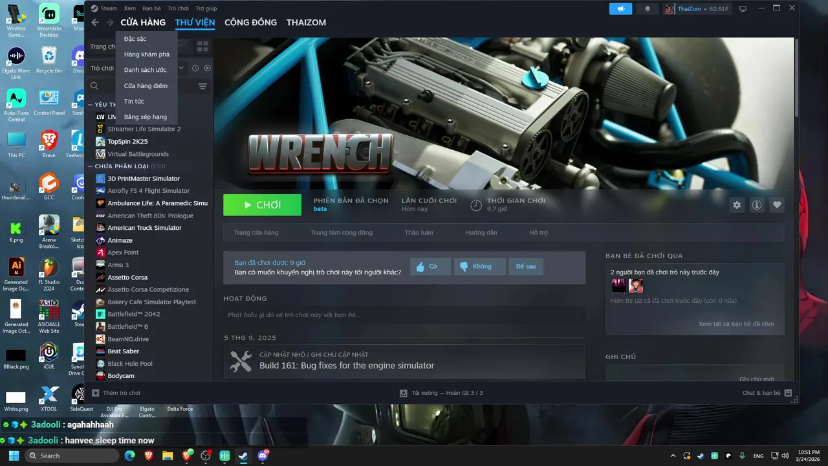Open the Streamlabs Desktop shortcut
The height and width of the screenshot is (466, 828).
pyautogui.click(x=49, y=21)
